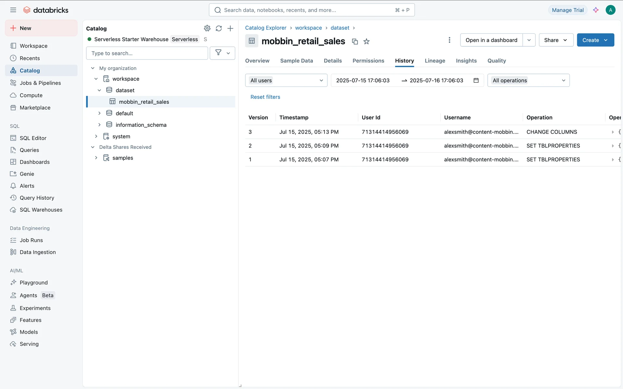The image size is (623, 389).
Task: Collapse the dataset schema node
Action: [99, 90]
